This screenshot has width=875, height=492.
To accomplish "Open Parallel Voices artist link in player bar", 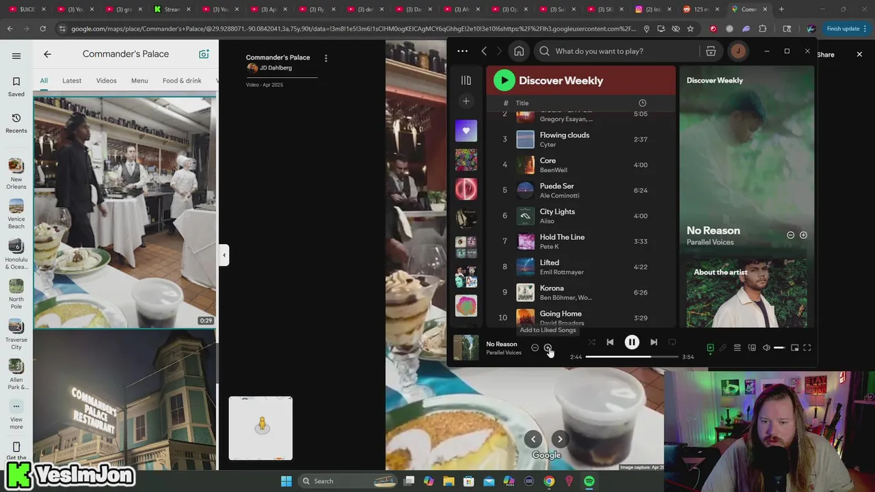I will click(504, 353).
